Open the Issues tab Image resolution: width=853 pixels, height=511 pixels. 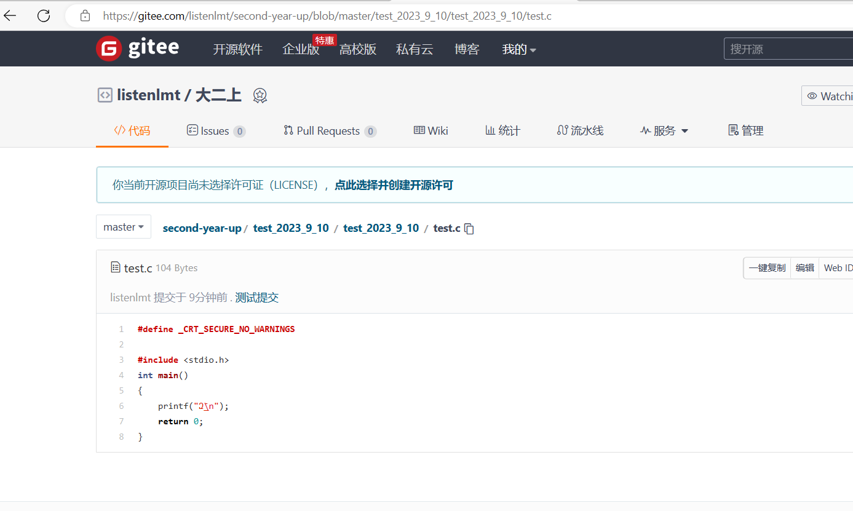point(216,130)
